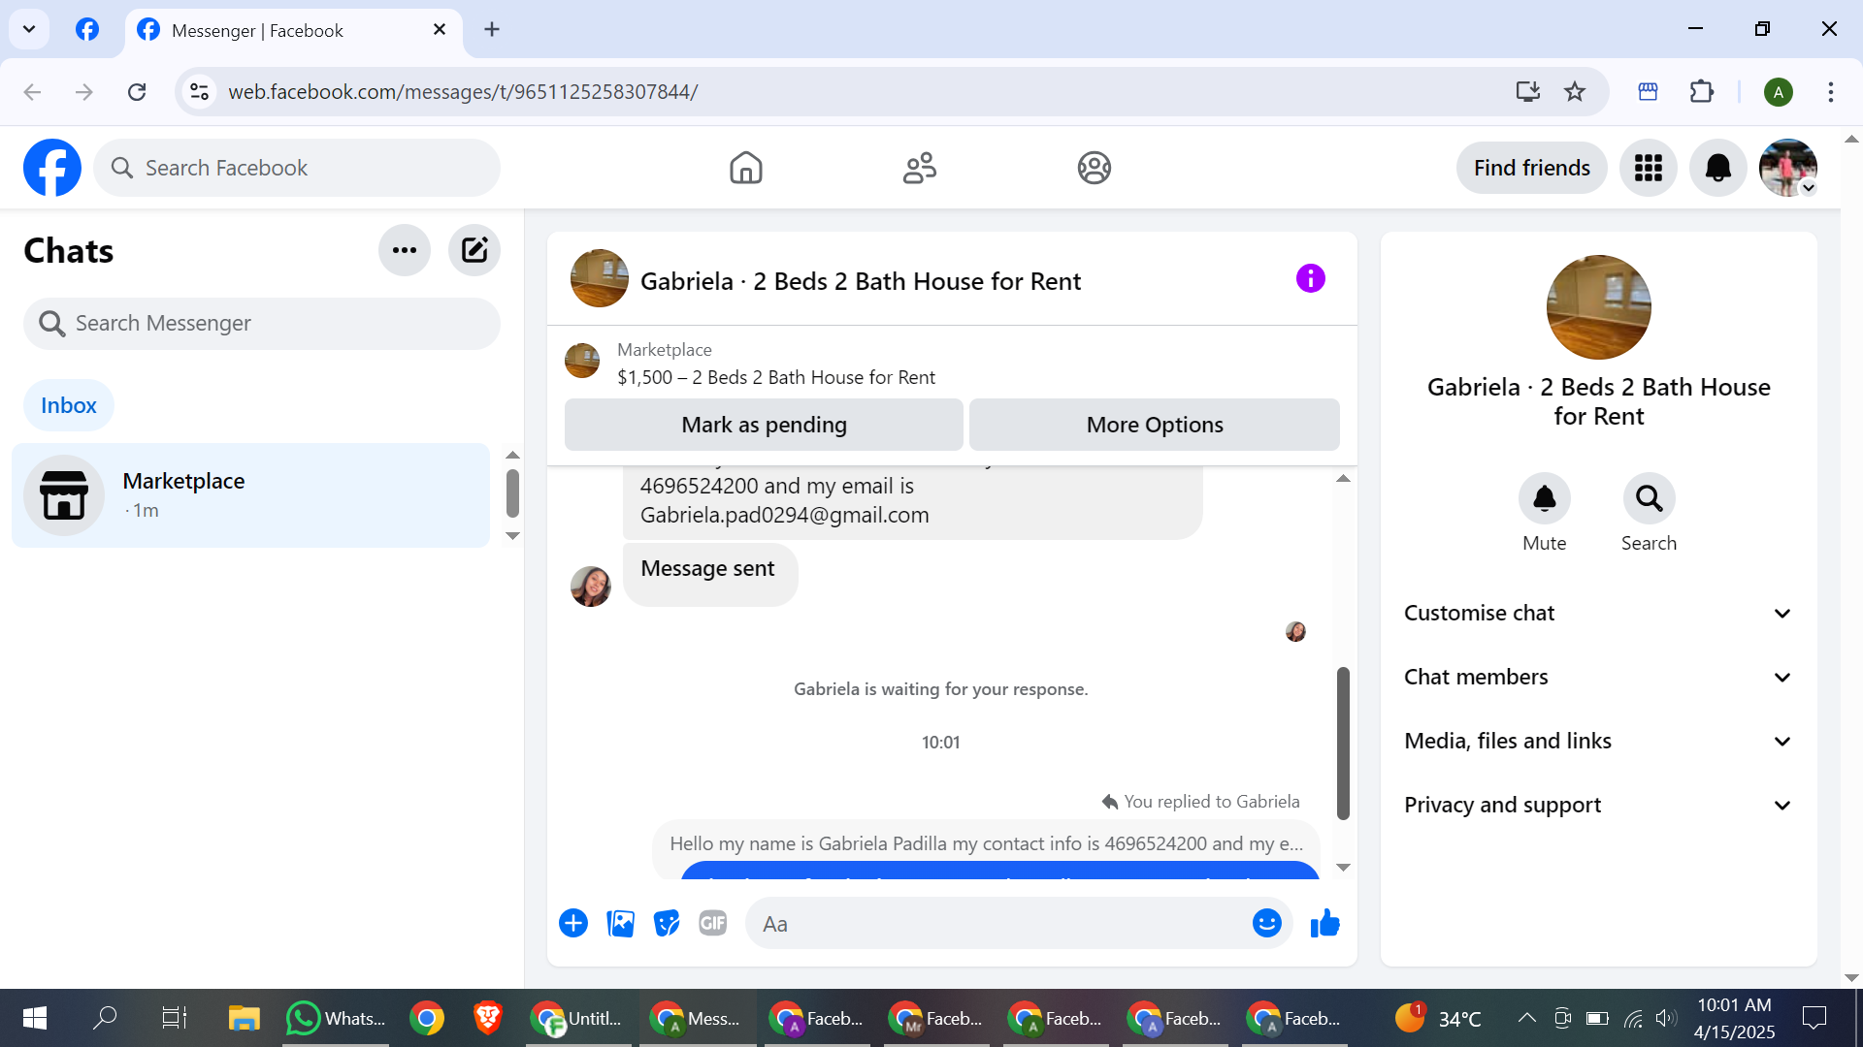Open the GIF picker in composer

click(712, 923)
